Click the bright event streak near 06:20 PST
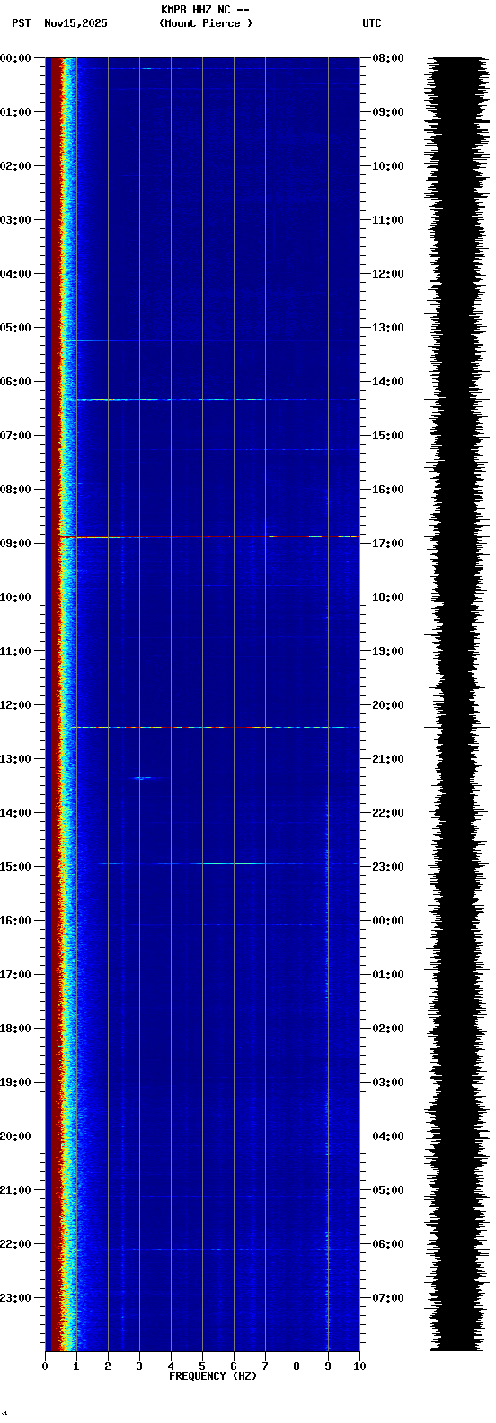Viewport: 496px width, 1423px height. (216, 399)
